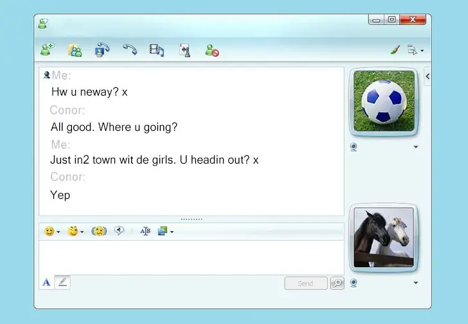
Task: Send a nudge with the shaking smiley
Action: coord(99,231)
